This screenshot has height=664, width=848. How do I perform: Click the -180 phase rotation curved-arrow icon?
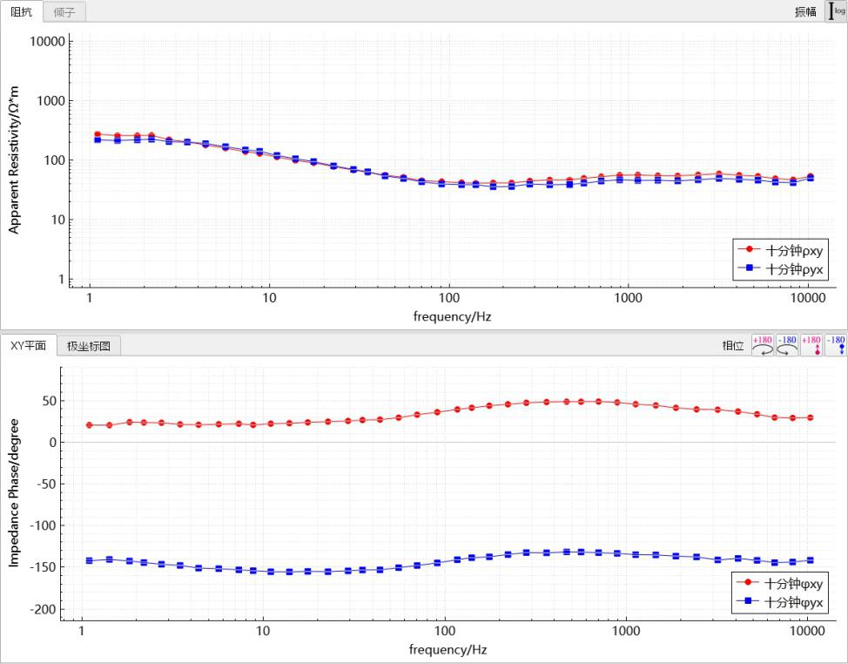787,345
